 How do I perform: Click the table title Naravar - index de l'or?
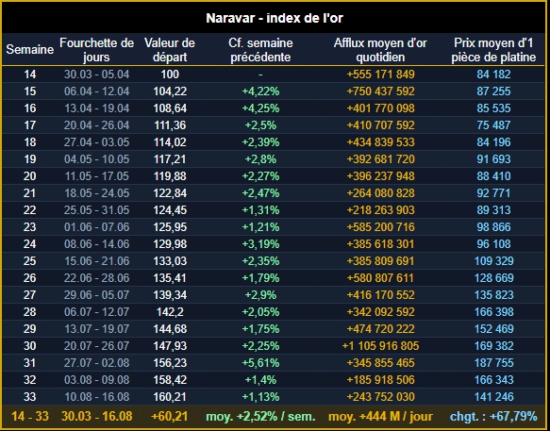tap(275, 18)
